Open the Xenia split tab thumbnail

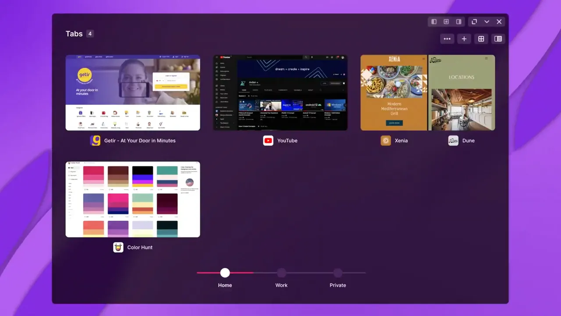point(394,92)
